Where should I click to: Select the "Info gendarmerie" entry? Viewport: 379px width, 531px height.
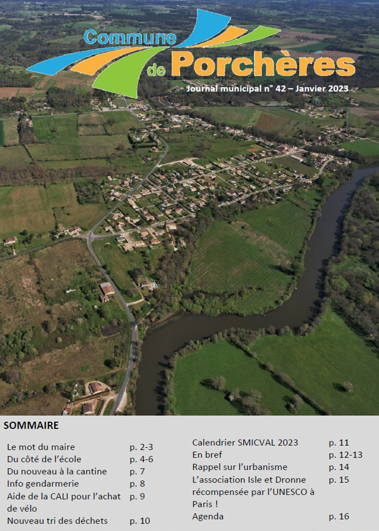tap(43, 484)
